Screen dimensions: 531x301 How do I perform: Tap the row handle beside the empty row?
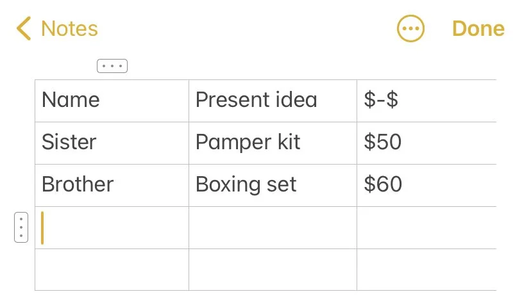click(x=21, y=227)
